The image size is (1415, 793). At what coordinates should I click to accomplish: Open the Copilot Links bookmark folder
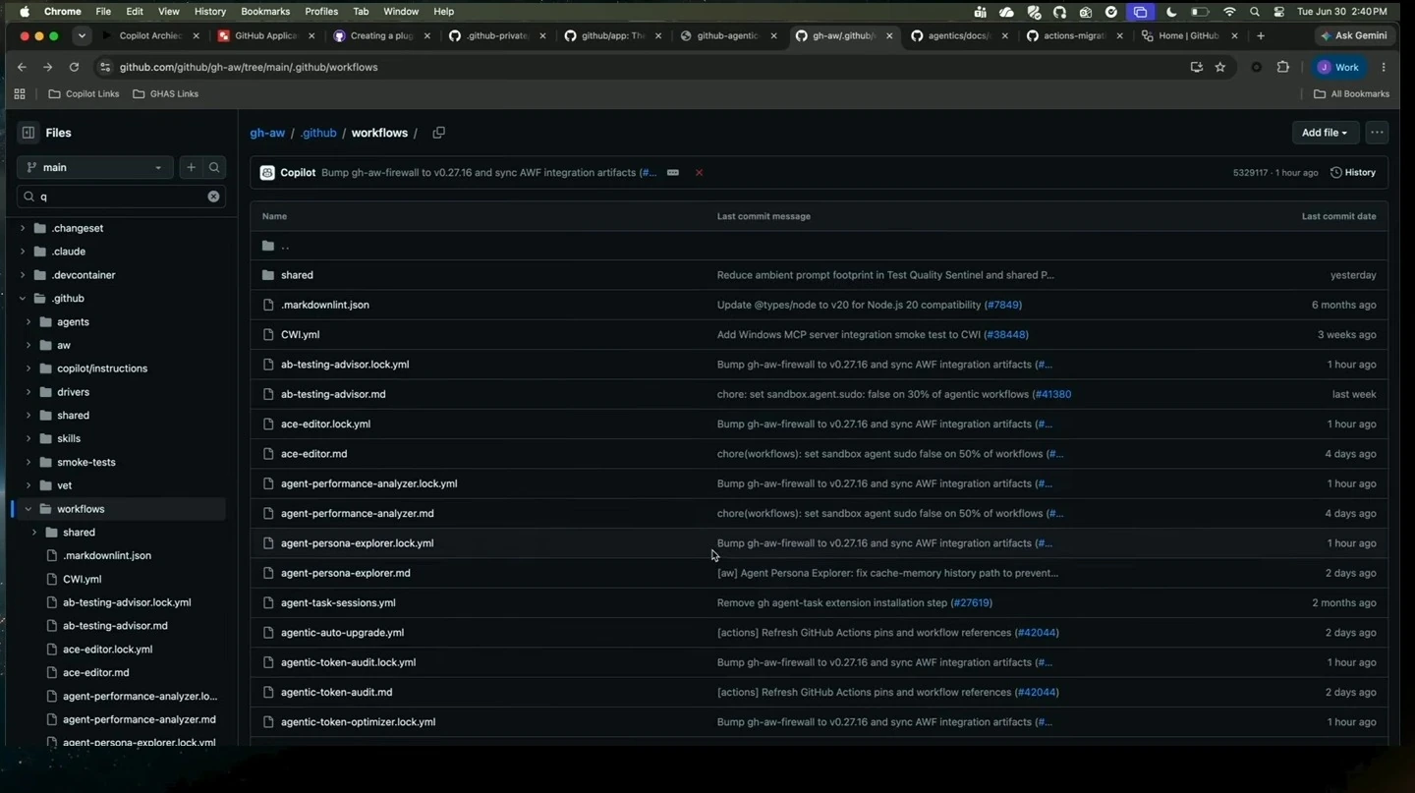click(84, 94)
